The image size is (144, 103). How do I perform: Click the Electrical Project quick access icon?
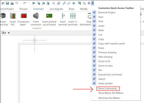pos(3,3)
